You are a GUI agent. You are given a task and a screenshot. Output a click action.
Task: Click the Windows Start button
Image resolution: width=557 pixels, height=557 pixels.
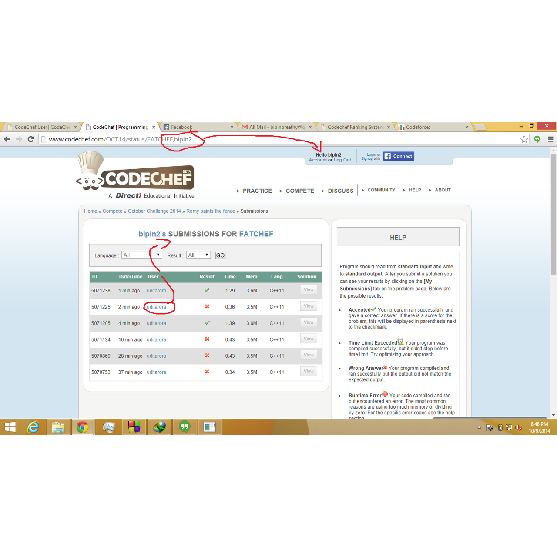(x=10, y=427)
